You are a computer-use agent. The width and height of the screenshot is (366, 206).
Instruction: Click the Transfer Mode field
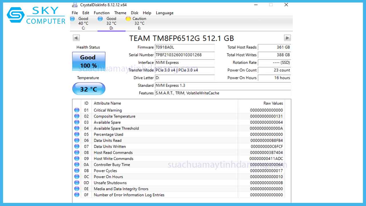point(185,70)
